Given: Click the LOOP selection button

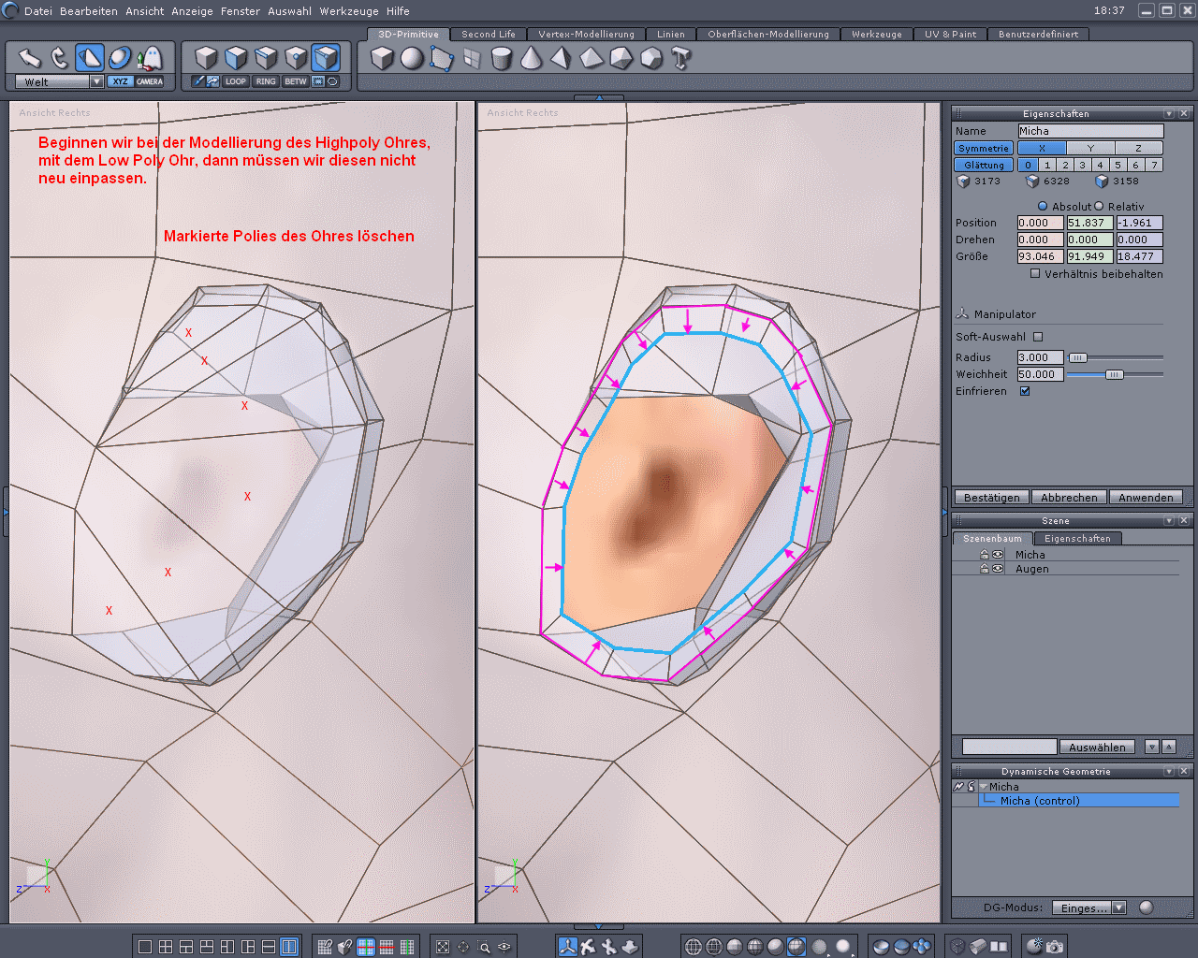Looking at the screenshot, I should click(x=236, y=81).
